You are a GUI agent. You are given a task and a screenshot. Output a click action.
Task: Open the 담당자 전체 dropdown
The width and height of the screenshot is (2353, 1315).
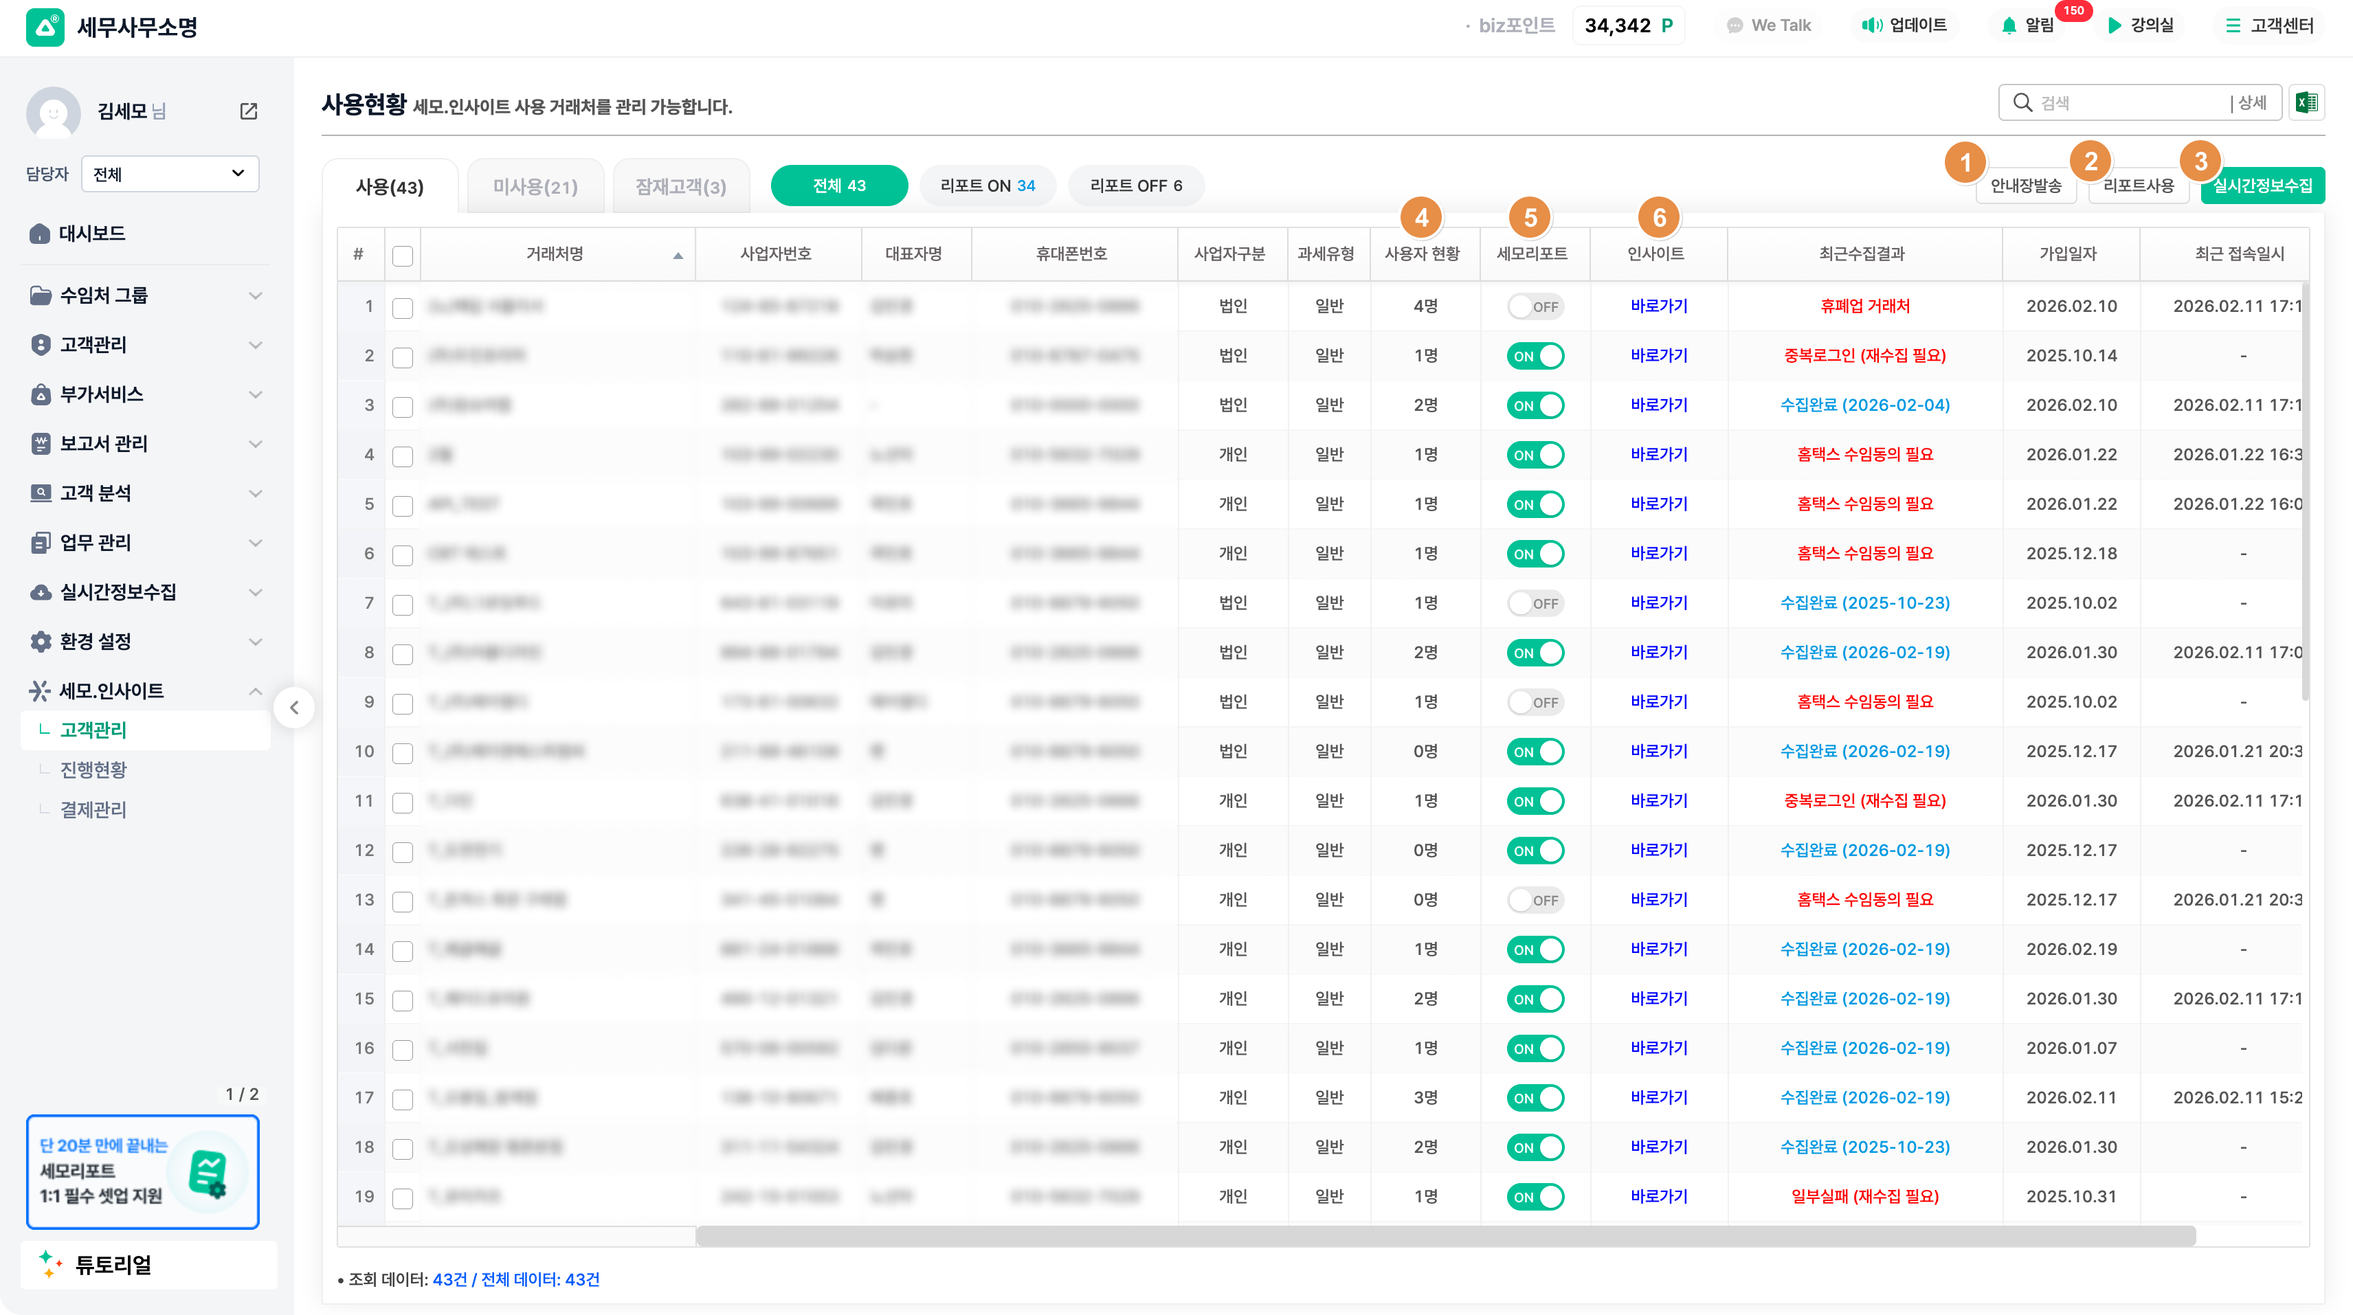click(x=170, y=174)
